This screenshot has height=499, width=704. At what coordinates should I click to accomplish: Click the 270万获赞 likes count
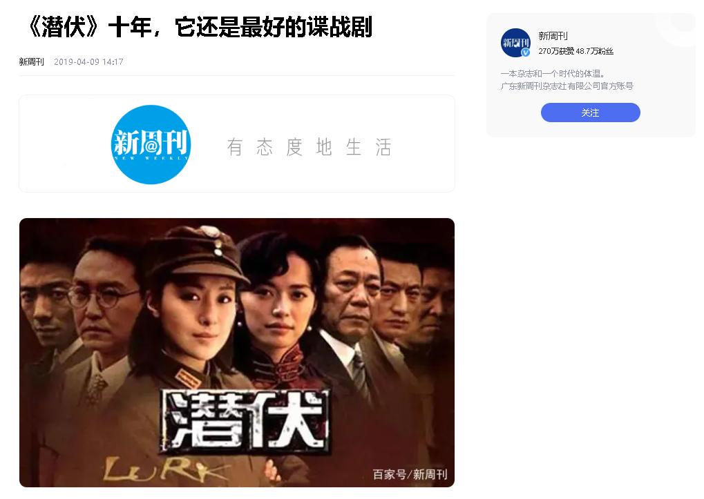[x=556, y=51]
